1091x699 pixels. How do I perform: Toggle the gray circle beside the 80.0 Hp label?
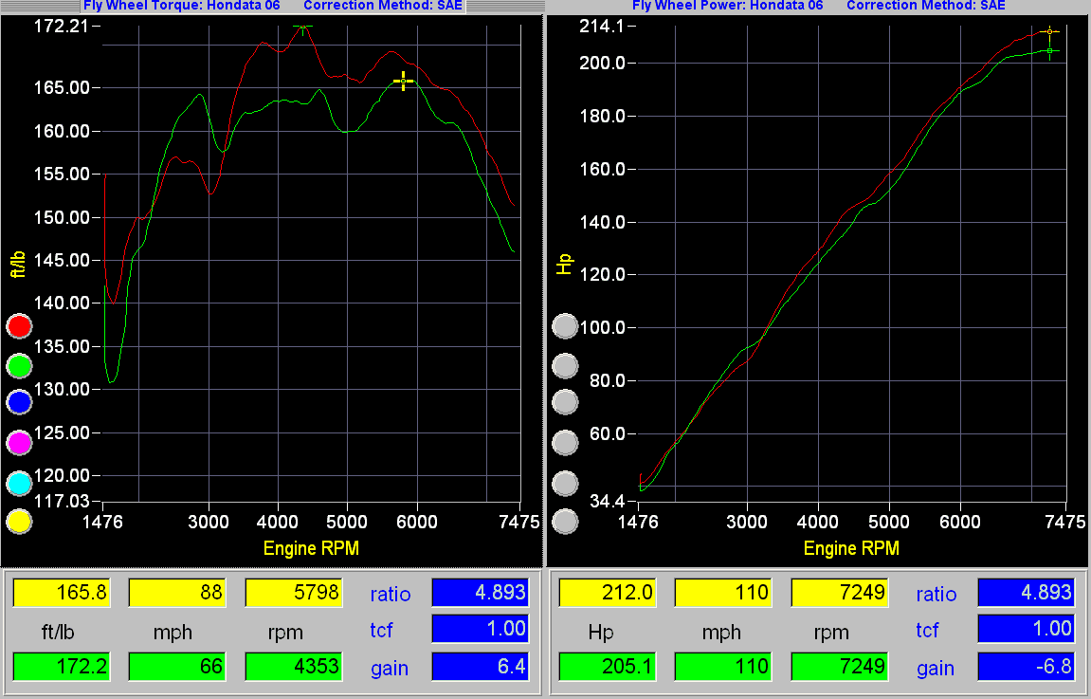click(565, 365)
